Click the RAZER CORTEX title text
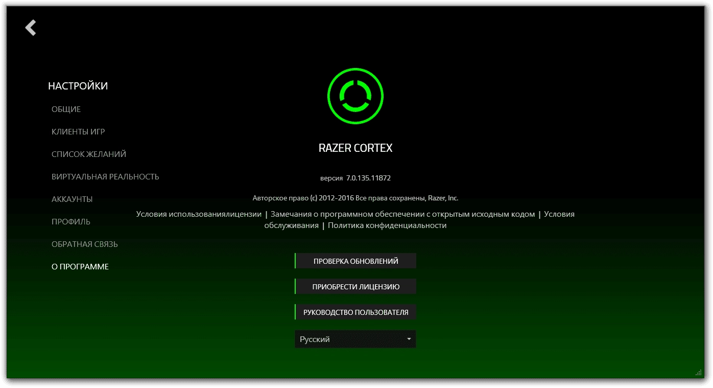Screen dimensions: 713x388 (x=355, y=148)
